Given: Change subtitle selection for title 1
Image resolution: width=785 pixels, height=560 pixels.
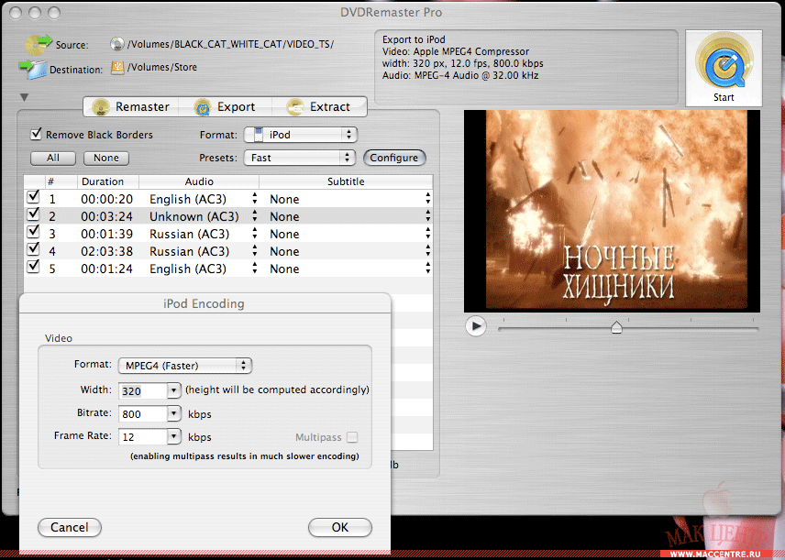Looking at the screenshot, I should pos(428,199).
